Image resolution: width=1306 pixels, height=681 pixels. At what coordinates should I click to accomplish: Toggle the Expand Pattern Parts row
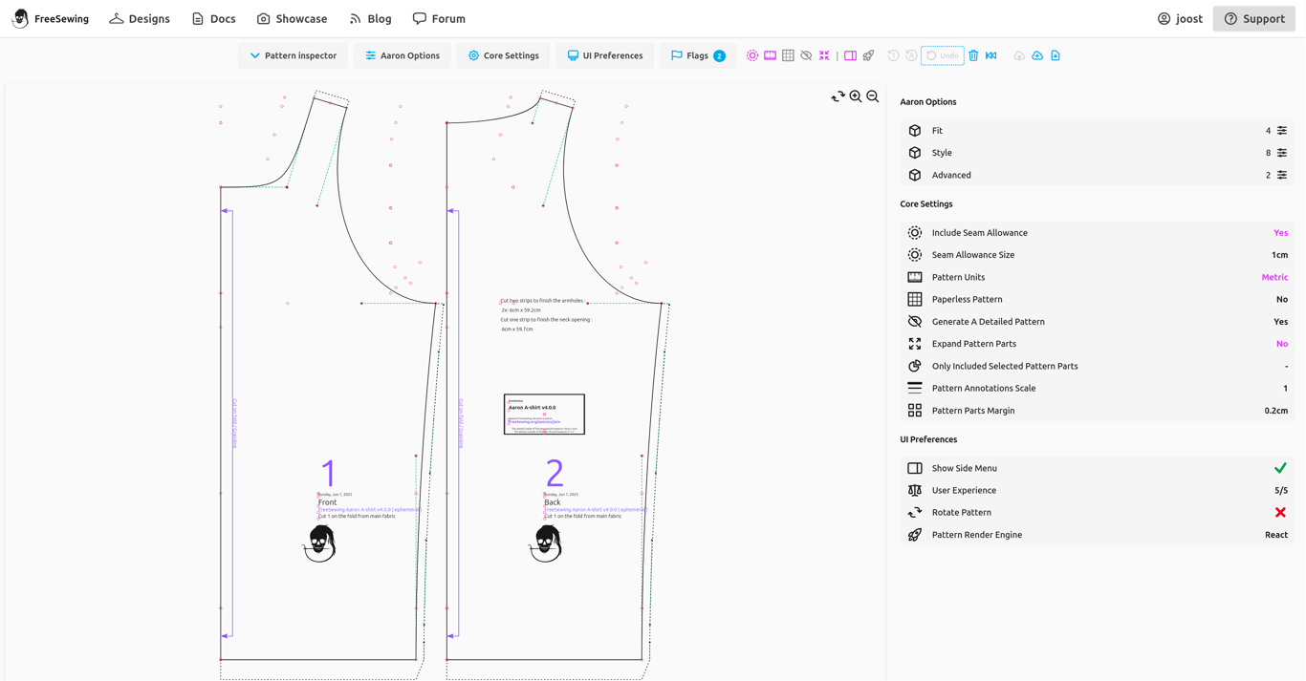(x=1098, y=344)
